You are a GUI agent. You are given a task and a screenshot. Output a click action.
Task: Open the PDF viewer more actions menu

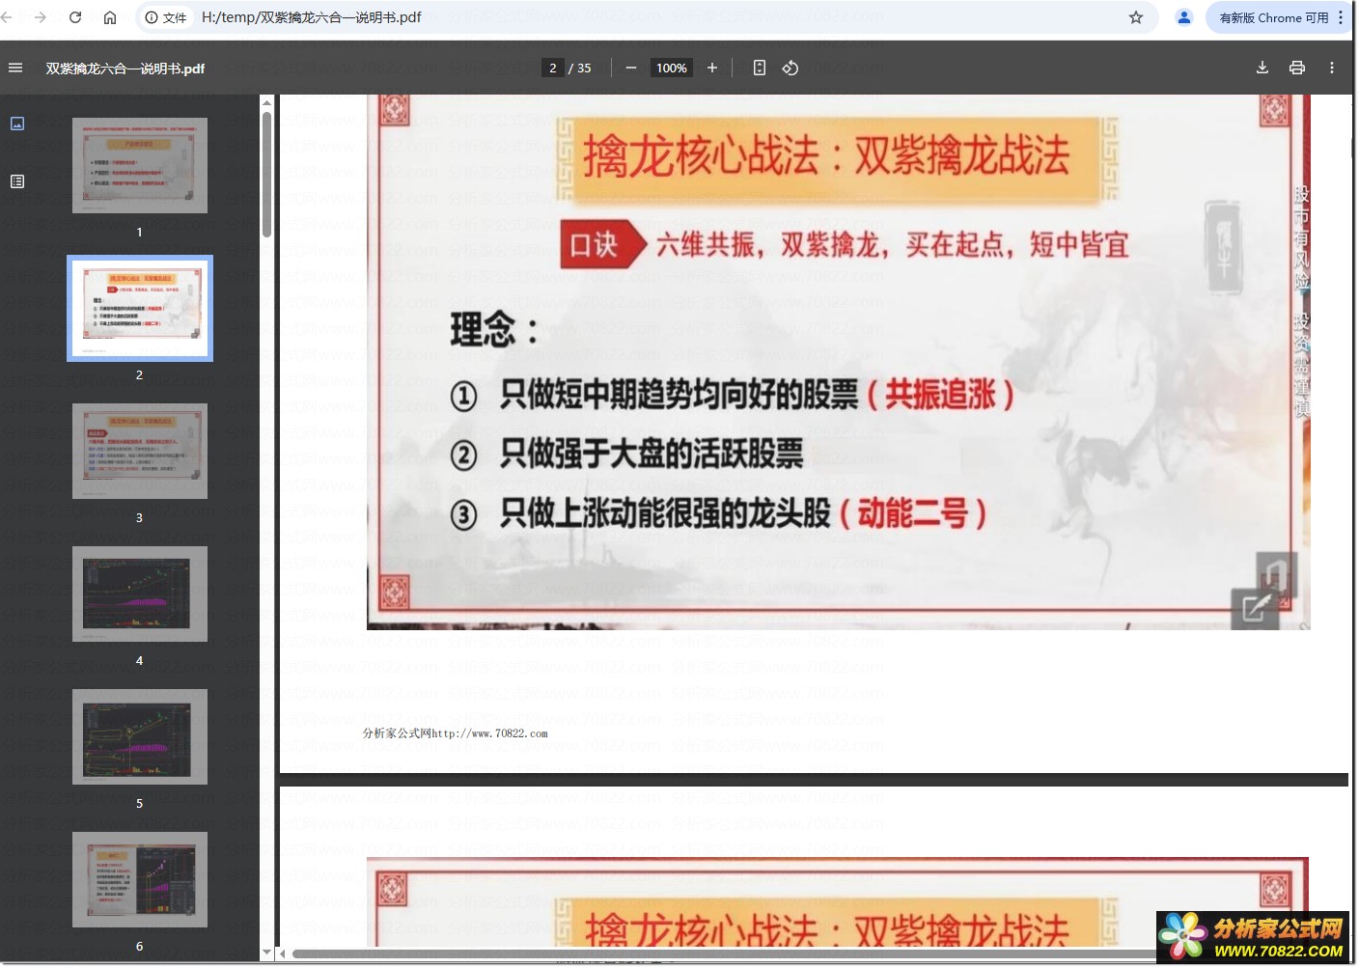(x=1332, y=68)
